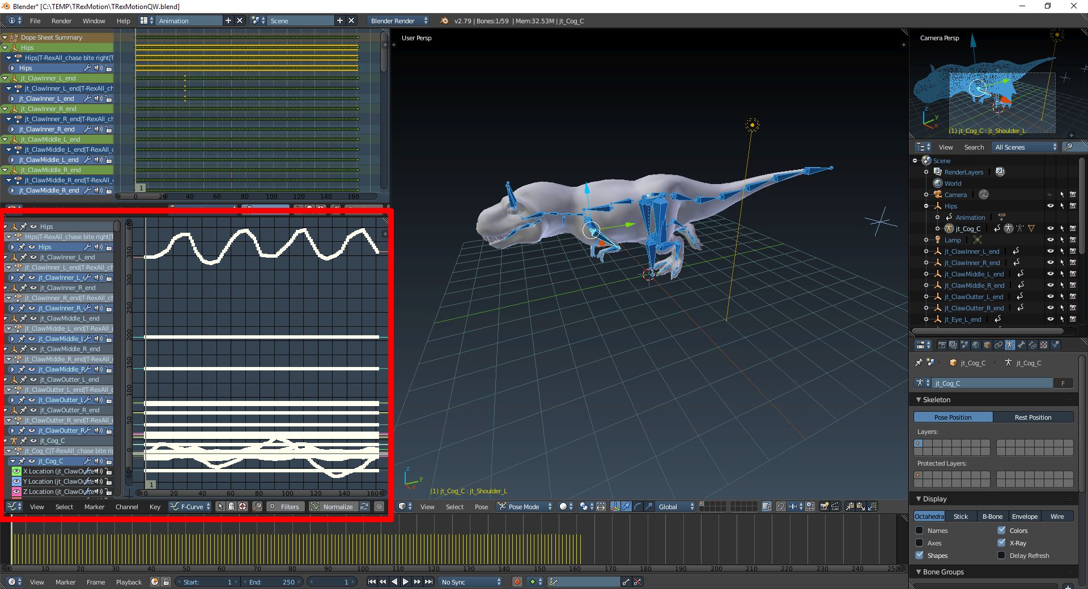Click the timeline lock icon

[x=166, y=582]
